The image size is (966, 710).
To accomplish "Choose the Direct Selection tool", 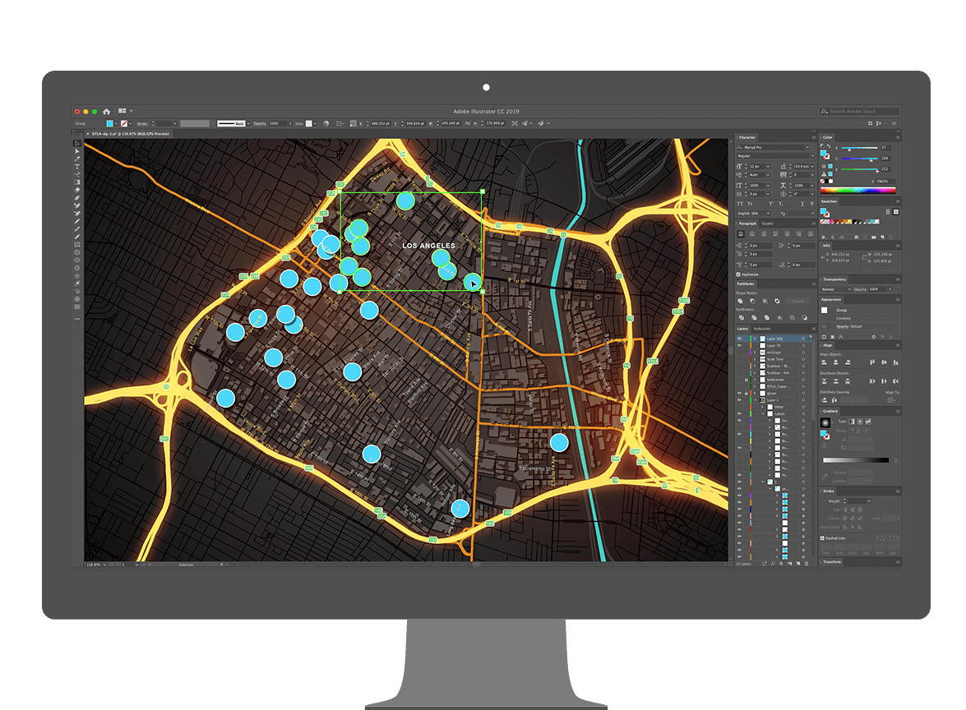I will pos(77,151).
